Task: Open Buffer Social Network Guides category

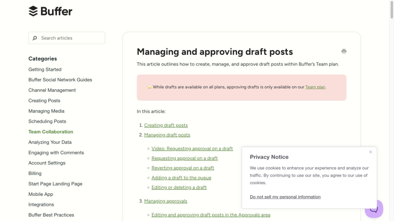Action: point(60,80)
